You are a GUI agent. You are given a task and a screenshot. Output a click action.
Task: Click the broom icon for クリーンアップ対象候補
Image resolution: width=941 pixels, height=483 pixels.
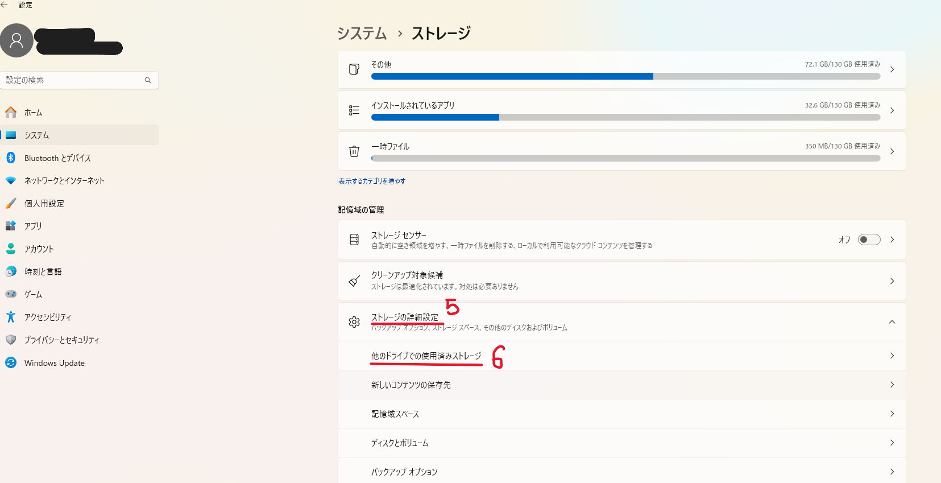pyautogui.click(x=354, y=281)
